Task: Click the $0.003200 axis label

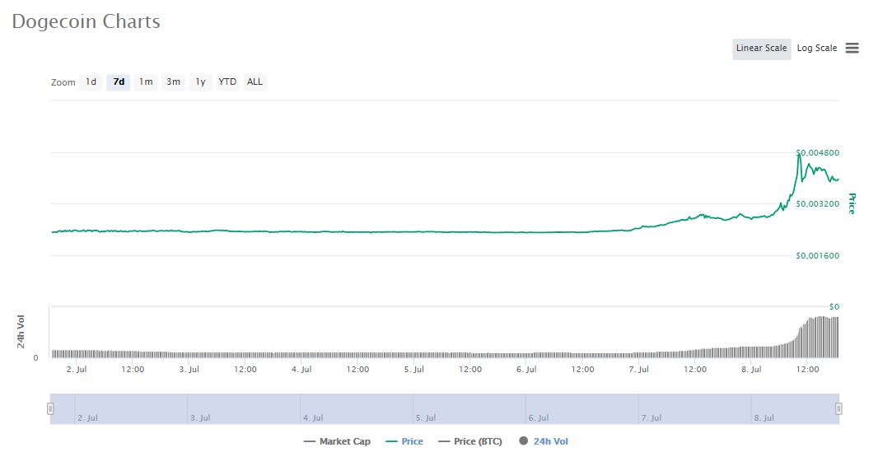Action: (x=818, y=204)
